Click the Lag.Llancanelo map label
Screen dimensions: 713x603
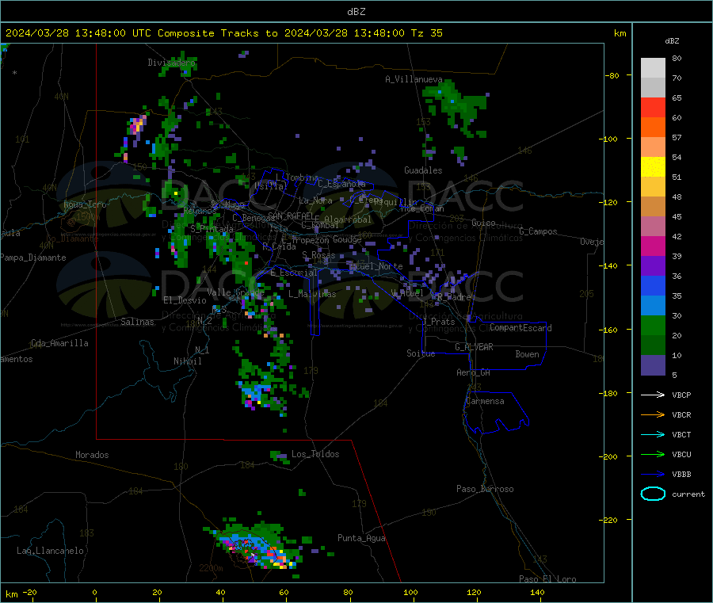pos(50,551)
